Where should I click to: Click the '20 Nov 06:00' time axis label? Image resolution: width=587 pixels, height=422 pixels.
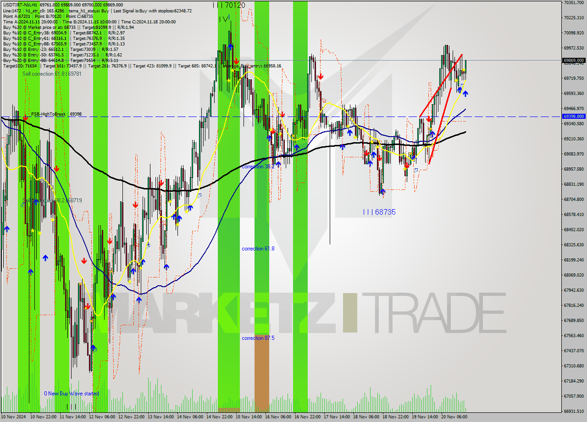tap(454, 417)
